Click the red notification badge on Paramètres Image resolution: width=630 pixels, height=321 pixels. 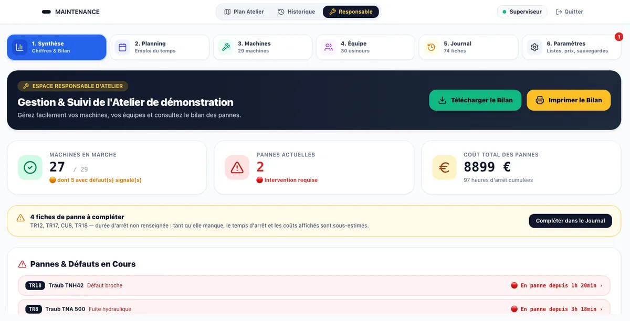tap(619, 37)
